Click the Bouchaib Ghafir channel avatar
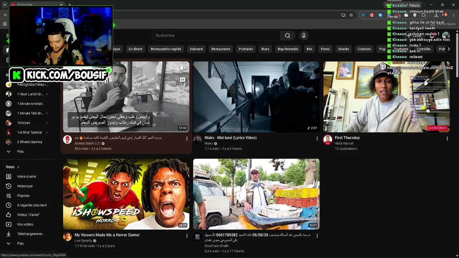This screenshot has width=459, height=258. 198,236
